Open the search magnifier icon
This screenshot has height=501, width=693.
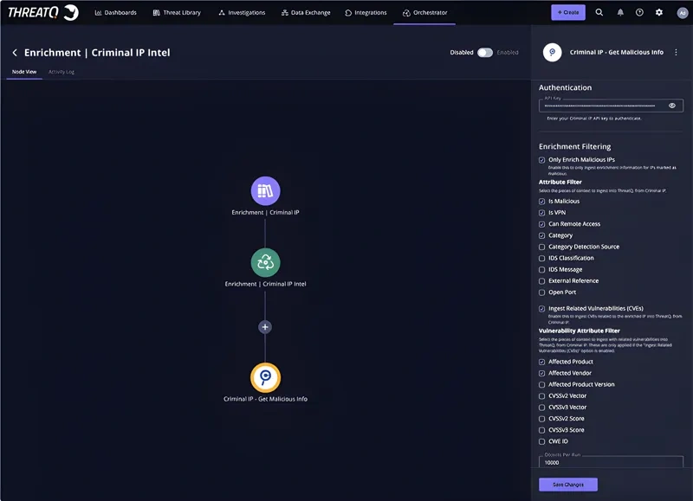click(599, 12)
